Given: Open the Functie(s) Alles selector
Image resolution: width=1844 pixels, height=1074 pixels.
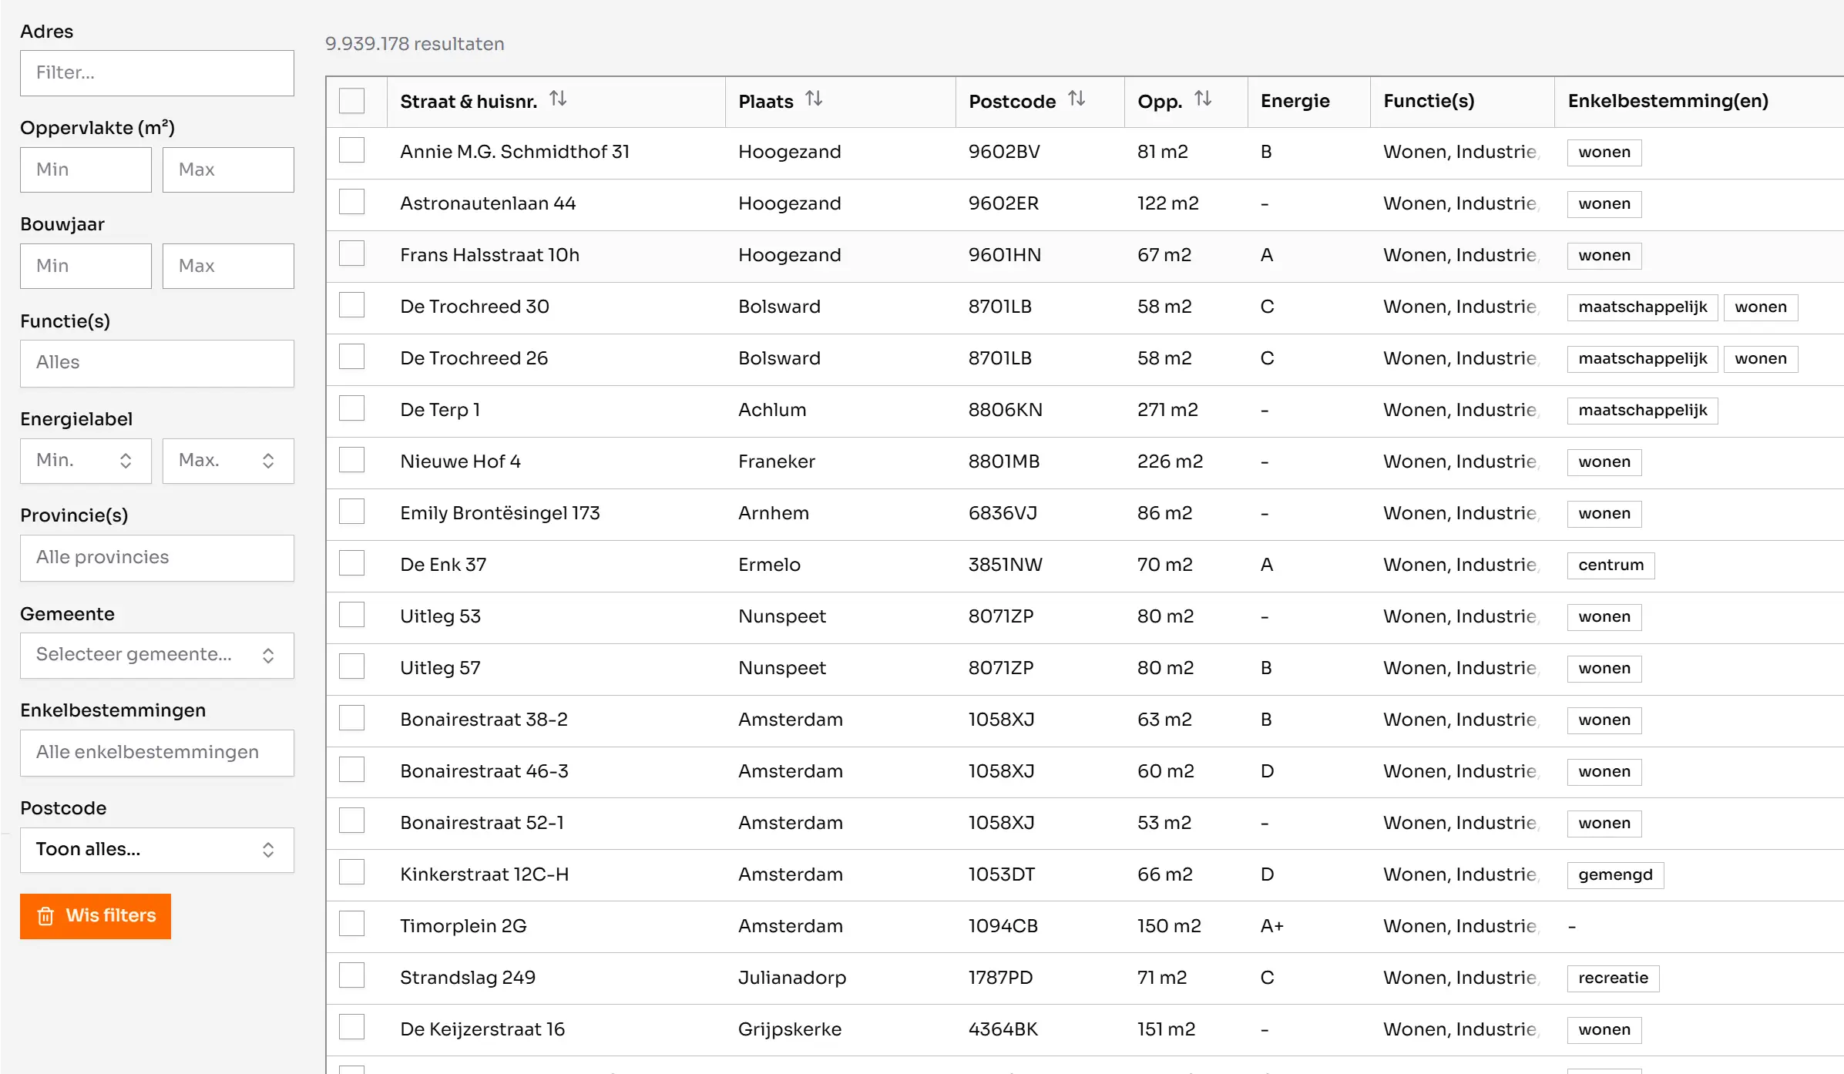Looking at the screenshot, I should click(156, 362).
